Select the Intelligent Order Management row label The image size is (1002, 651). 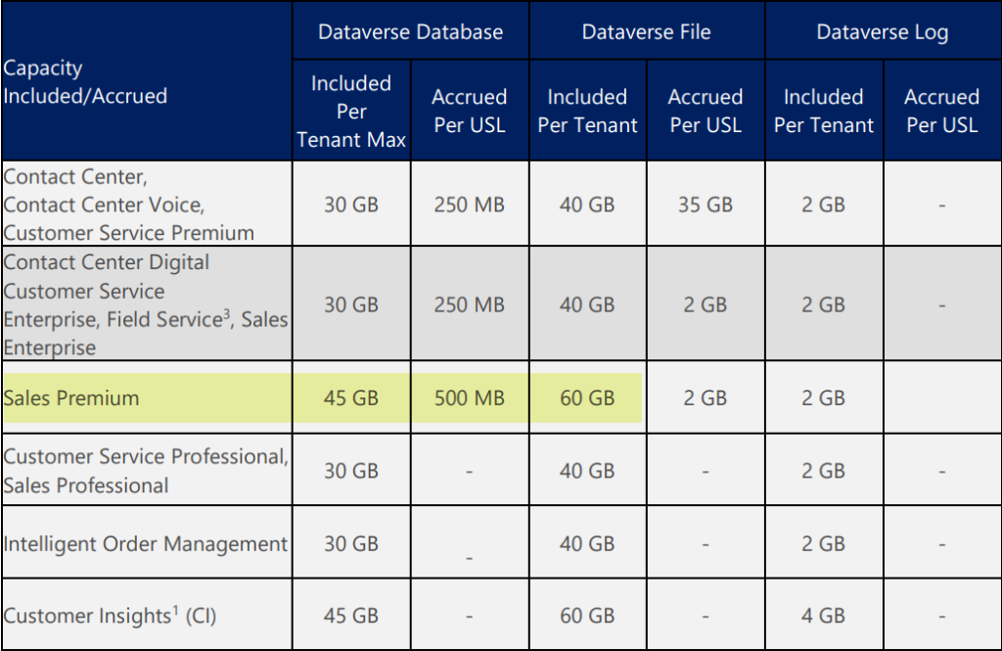[x=146, y=544]
